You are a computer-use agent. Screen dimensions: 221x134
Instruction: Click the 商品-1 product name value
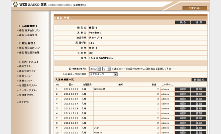(93, 28)
